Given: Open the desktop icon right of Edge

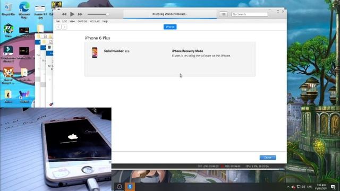Looking at the screenshot, I should point(40,11).
